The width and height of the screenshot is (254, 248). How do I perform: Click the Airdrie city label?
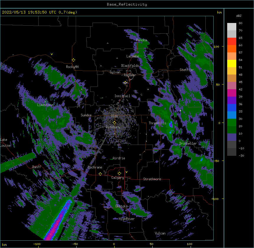click(x=119, y=158)
